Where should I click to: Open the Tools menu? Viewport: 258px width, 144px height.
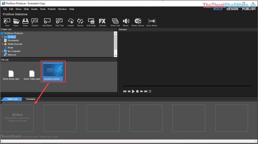(x=43, y=9)
